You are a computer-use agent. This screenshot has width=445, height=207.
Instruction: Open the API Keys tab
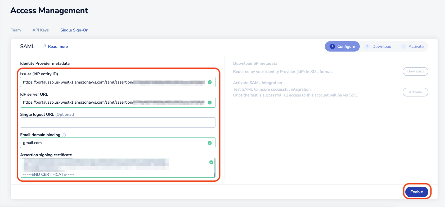(41, 30)
